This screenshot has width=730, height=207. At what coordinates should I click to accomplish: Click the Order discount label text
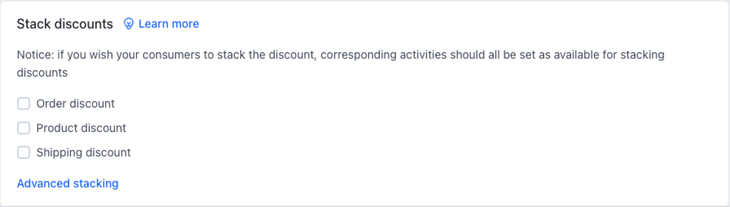pyautogui.click(x=75, y=103)
